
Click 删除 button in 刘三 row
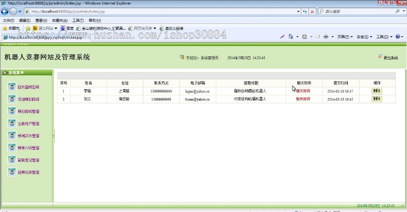point(377,99)
